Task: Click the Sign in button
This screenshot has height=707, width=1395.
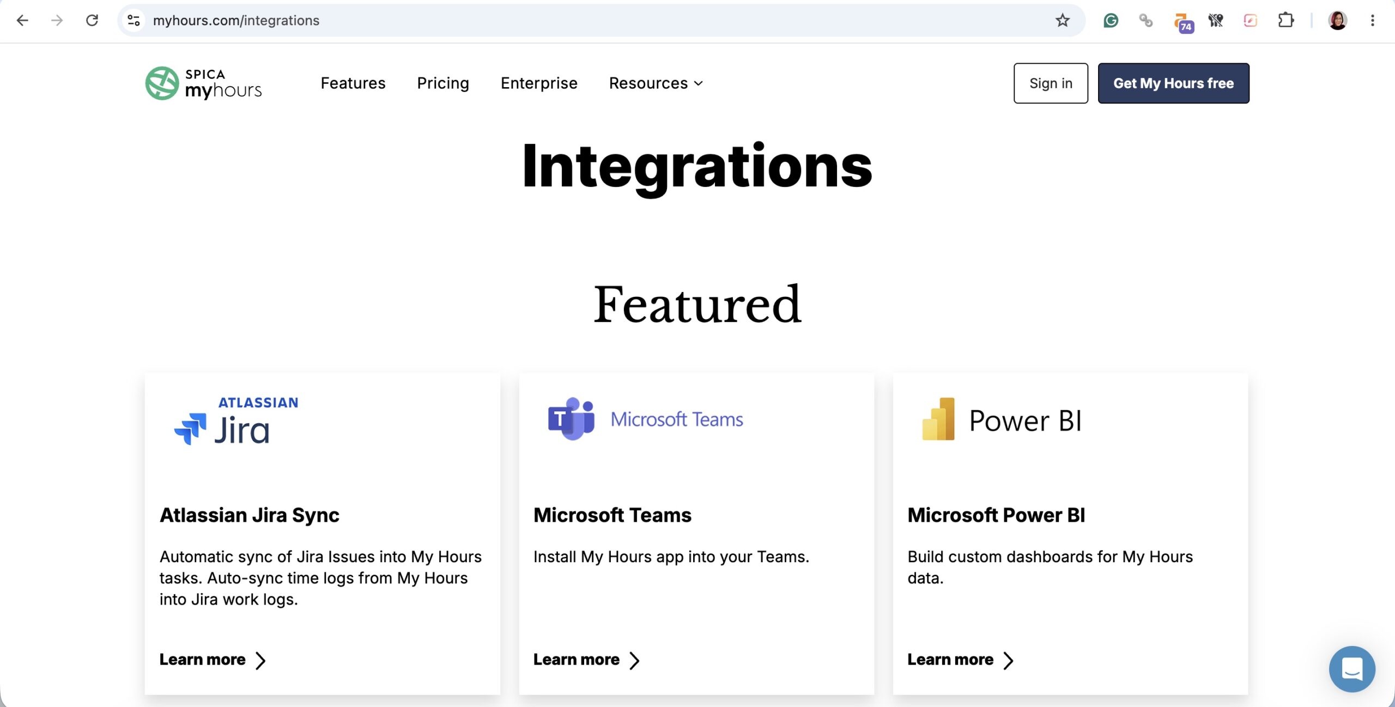Action: (x=1050, y=83)
